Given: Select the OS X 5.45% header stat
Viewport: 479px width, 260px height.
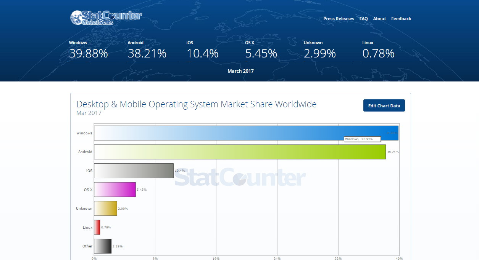Looking at the screenshot, I should (x=270, y=50).
